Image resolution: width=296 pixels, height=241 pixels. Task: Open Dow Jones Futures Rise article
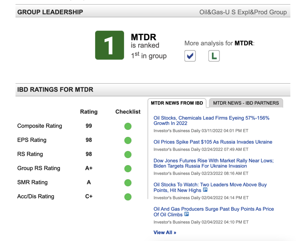coord(214,163)
